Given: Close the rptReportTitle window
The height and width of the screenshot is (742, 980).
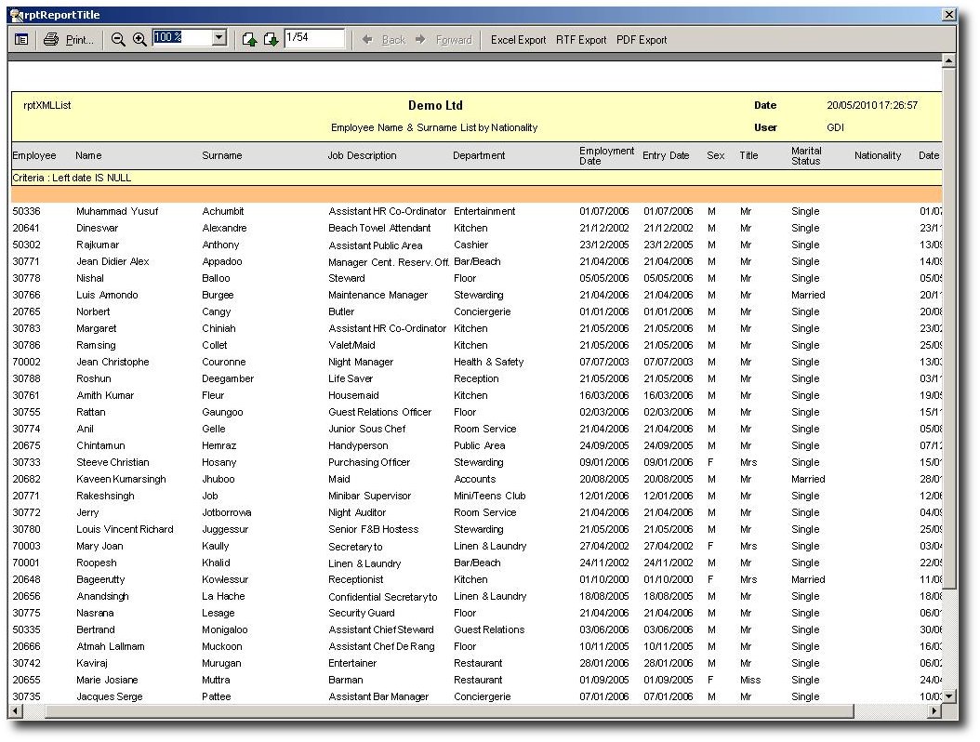Looking at the screenshot, I should pos(948,15).
